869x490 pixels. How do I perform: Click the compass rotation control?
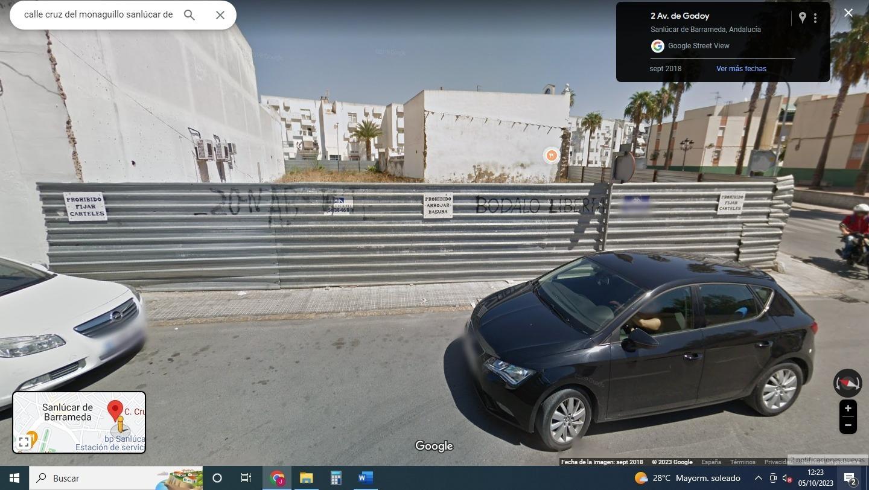tap(848, 383)
